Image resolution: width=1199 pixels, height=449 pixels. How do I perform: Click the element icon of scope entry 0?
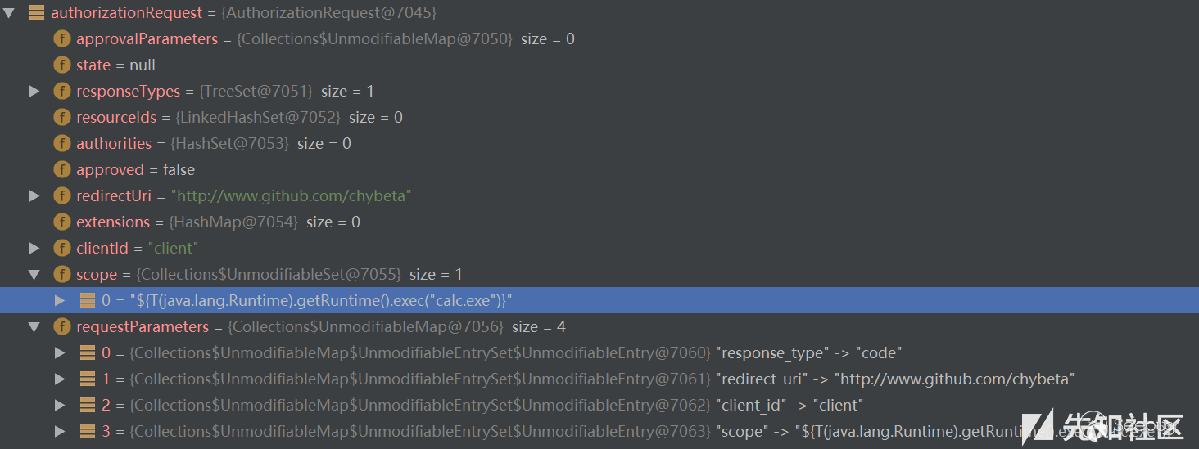click(88, 300)
